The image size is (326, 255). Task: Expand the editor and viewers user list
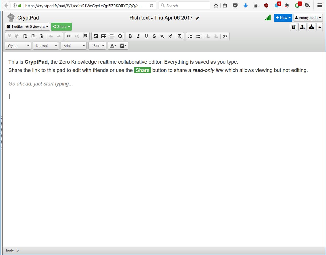pyautogui.click(x=28, y=27)
